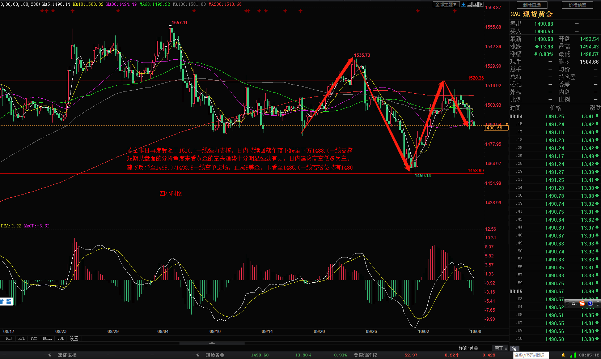Click the chart shrink-axis icon beside crosshair
The width and height of the screenshot is (601, 359).
point(469,4)
